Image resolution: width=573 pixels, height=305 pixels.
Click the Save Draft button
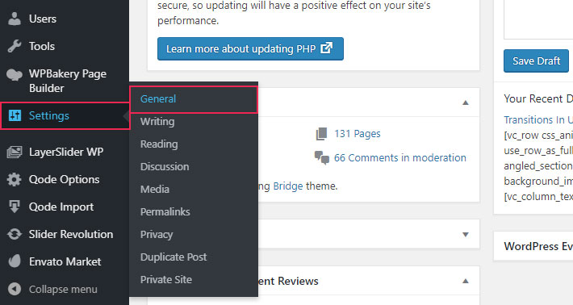point(536,61)
